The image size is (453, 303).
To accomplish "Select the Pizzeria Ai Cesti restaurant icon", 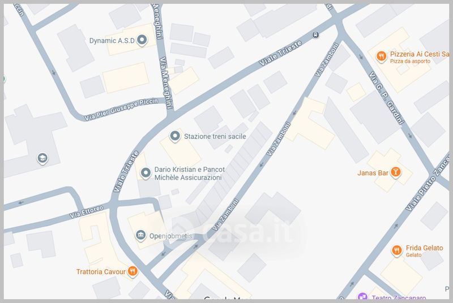I will point(381,56).
